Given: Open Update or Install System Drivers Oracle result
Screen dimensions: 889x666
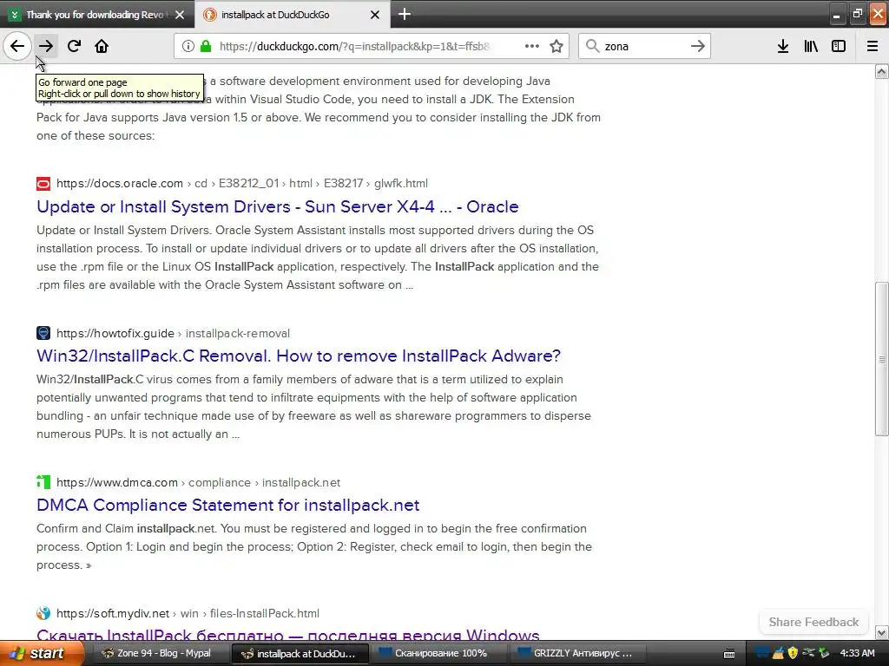Looking at the screenshot, I should (277, 206).
